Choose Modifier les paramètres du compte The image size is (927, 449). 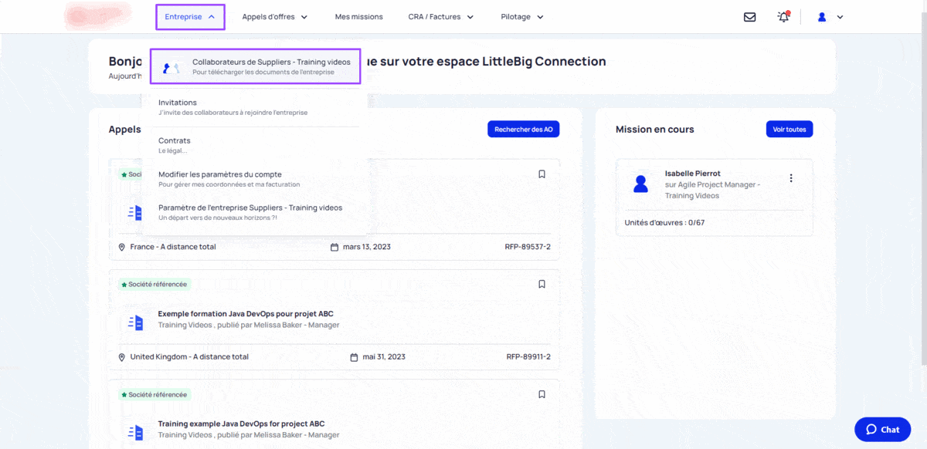point(229,179)
